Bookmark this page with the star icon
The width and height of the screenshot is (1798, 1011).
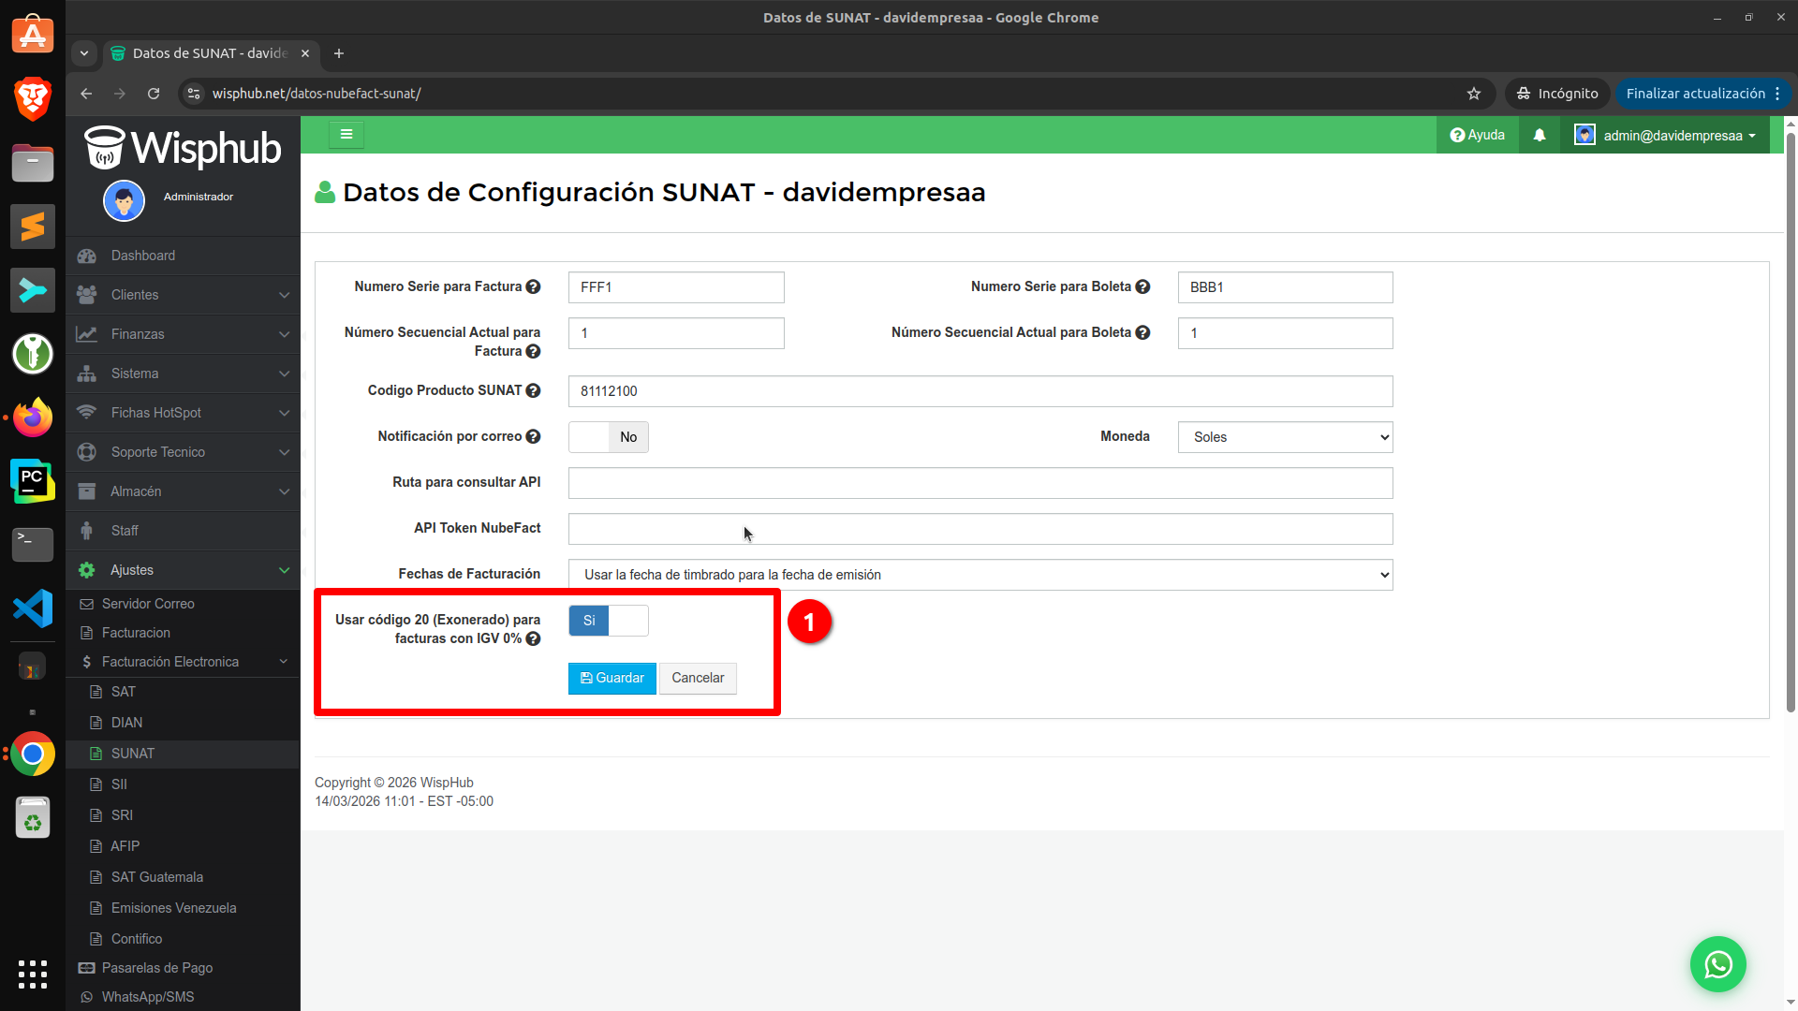[x=1474, y=94]
